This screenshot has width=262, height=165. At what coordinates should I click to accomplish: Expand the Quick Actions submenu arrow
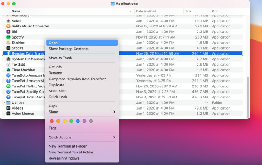click(x=114, y=137)
